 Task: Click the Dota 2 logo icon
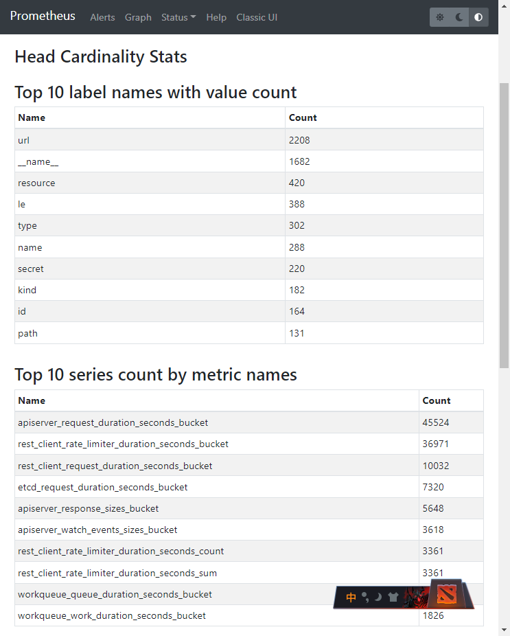pyautogui.click(x=446, y=595)
